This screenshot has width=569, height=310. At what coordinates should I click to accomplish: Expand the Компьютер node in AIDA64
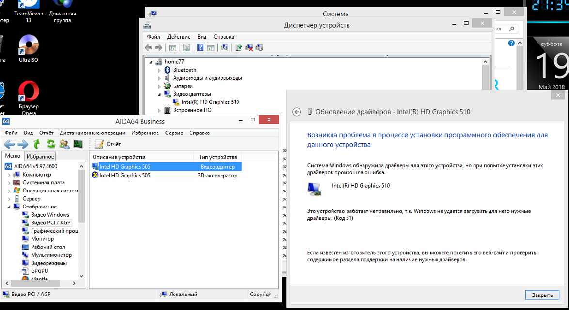point(9,175)
